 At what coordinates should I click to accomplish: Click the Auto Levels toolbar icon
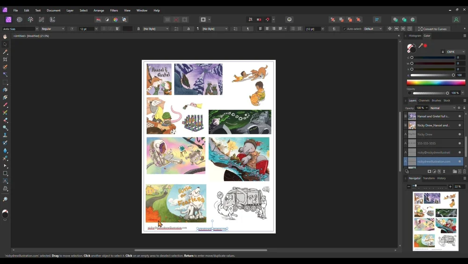pos(98,20)
